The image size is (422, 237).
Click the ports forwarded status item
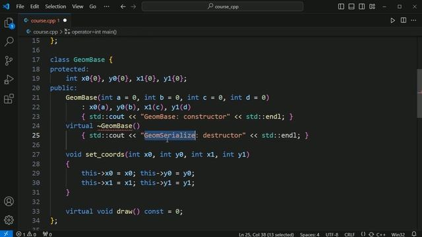tap(47, 234)
